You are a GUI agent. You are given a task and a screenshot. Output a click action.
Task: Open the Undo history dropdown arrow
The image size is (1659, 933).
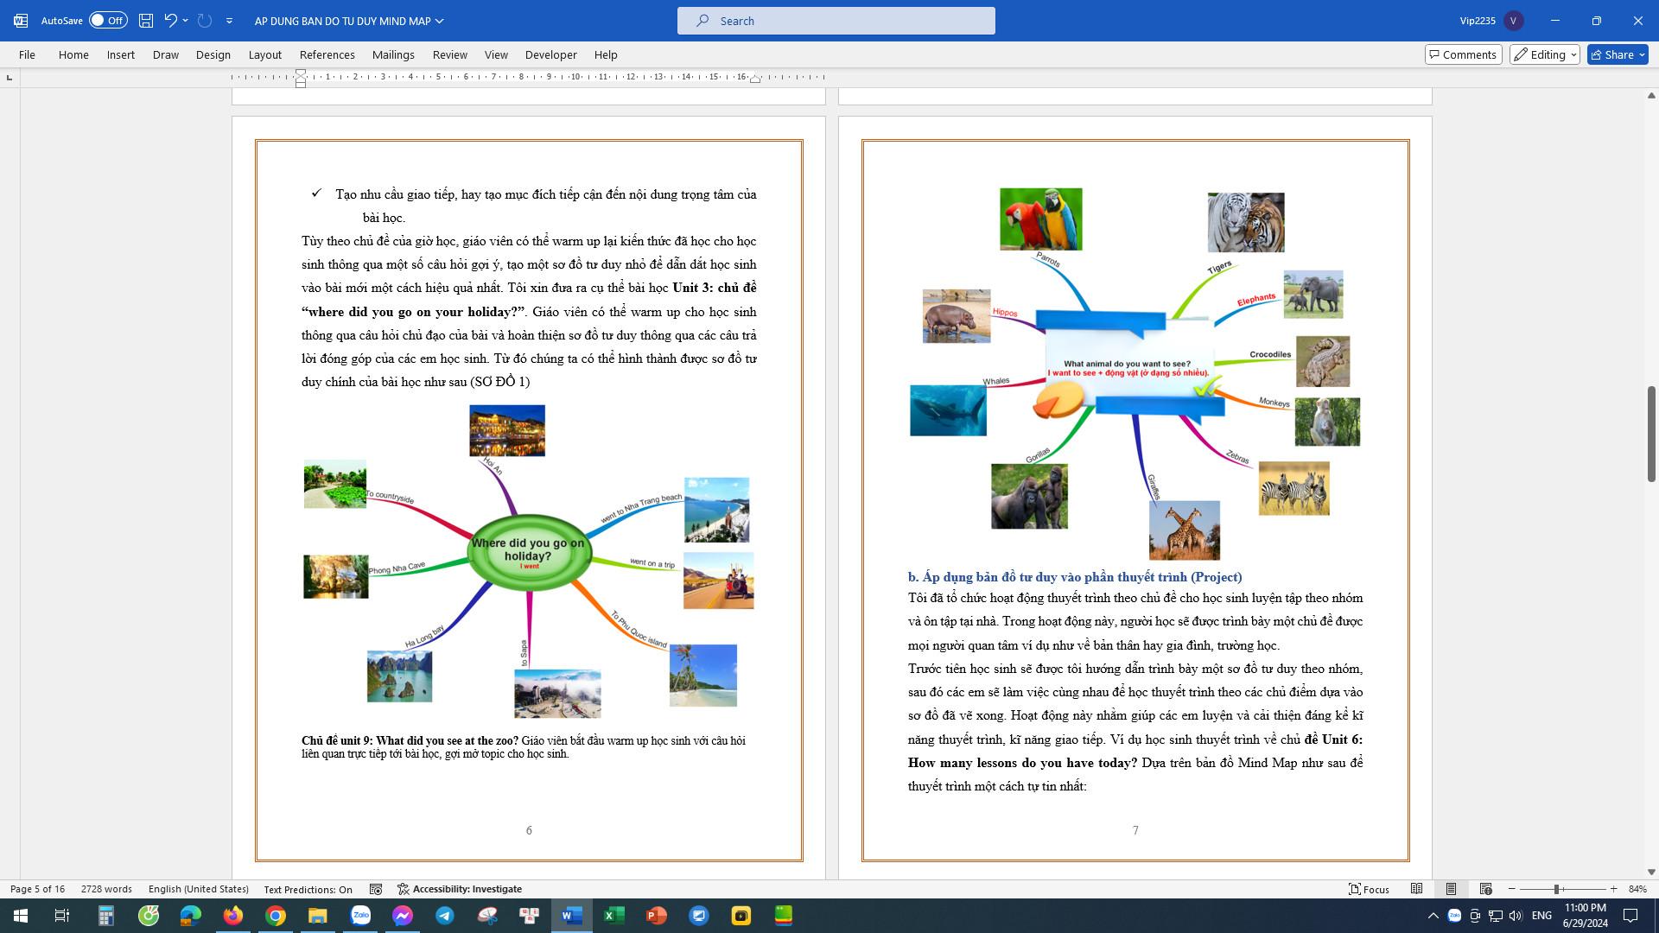pyautogui.click(x=185, y=20)
